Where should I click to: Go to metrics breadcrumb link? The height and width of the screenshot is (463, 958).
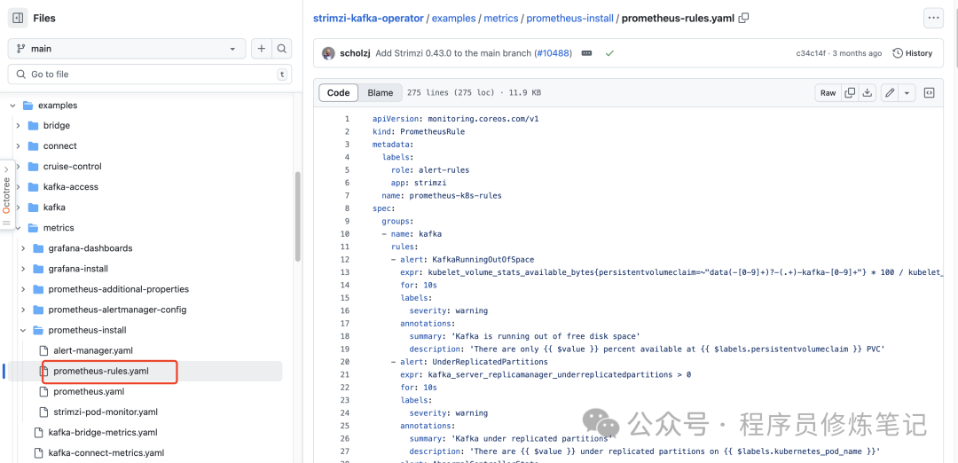[501, 18]
